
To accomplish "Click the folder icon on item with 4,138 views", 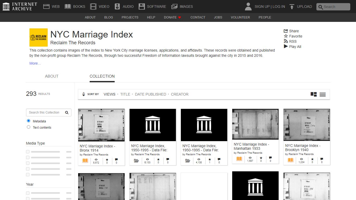I will tap(188, 161).
